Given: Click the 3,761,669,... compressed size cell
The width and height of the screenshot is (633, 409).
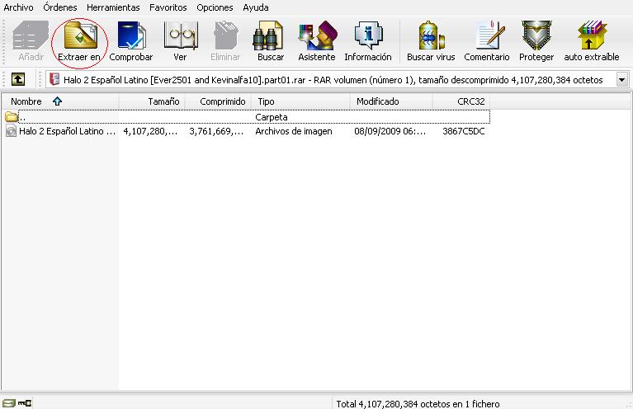Looking at the screenshot, I should tap(216, 131).
